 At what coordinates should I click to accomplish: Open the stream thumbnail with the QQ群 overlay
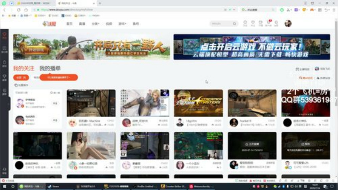tap(306, 103)
